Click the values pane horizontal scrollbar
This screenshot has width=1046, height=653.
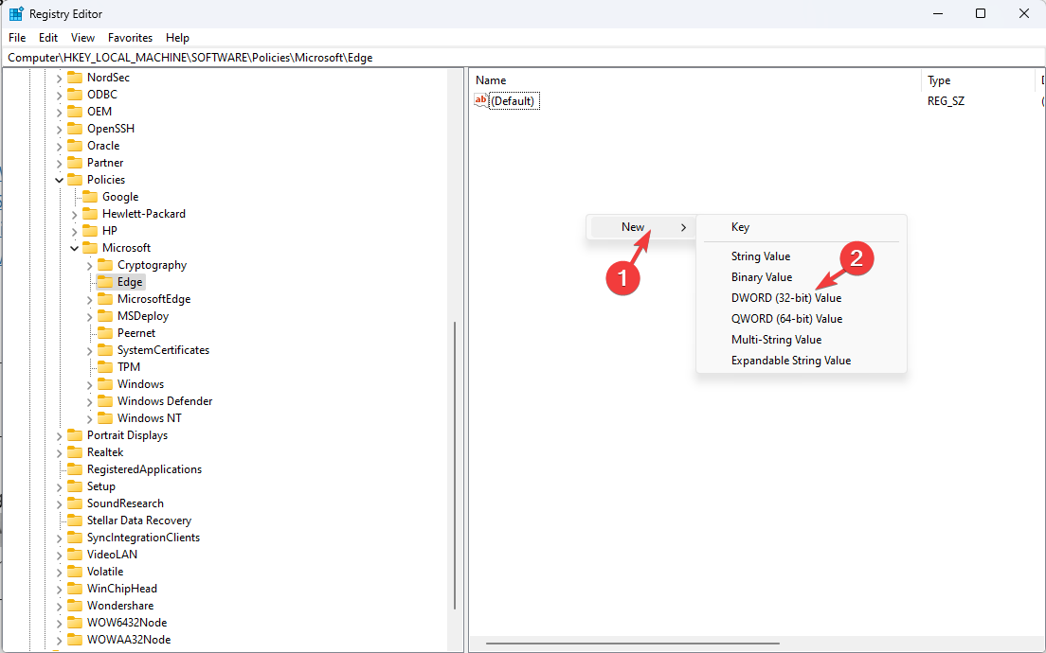pos(632,644)
